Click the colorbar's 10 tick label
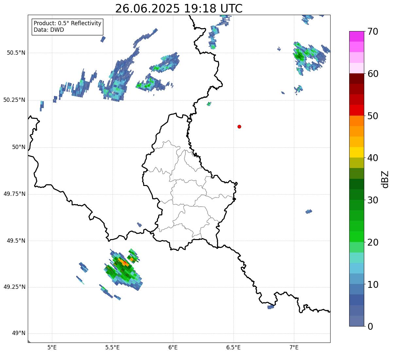 (x=373, y=284)
